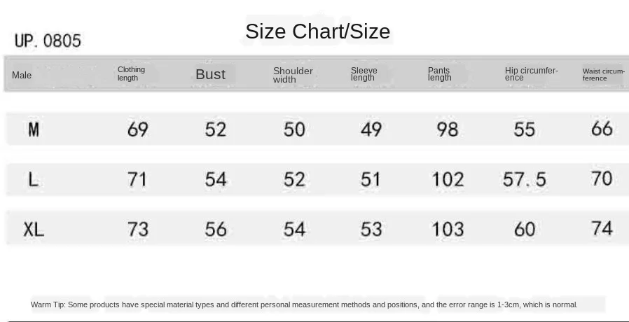Click the Size Chart/Size title
The image size is (629, 322).
tap(317, 31)
